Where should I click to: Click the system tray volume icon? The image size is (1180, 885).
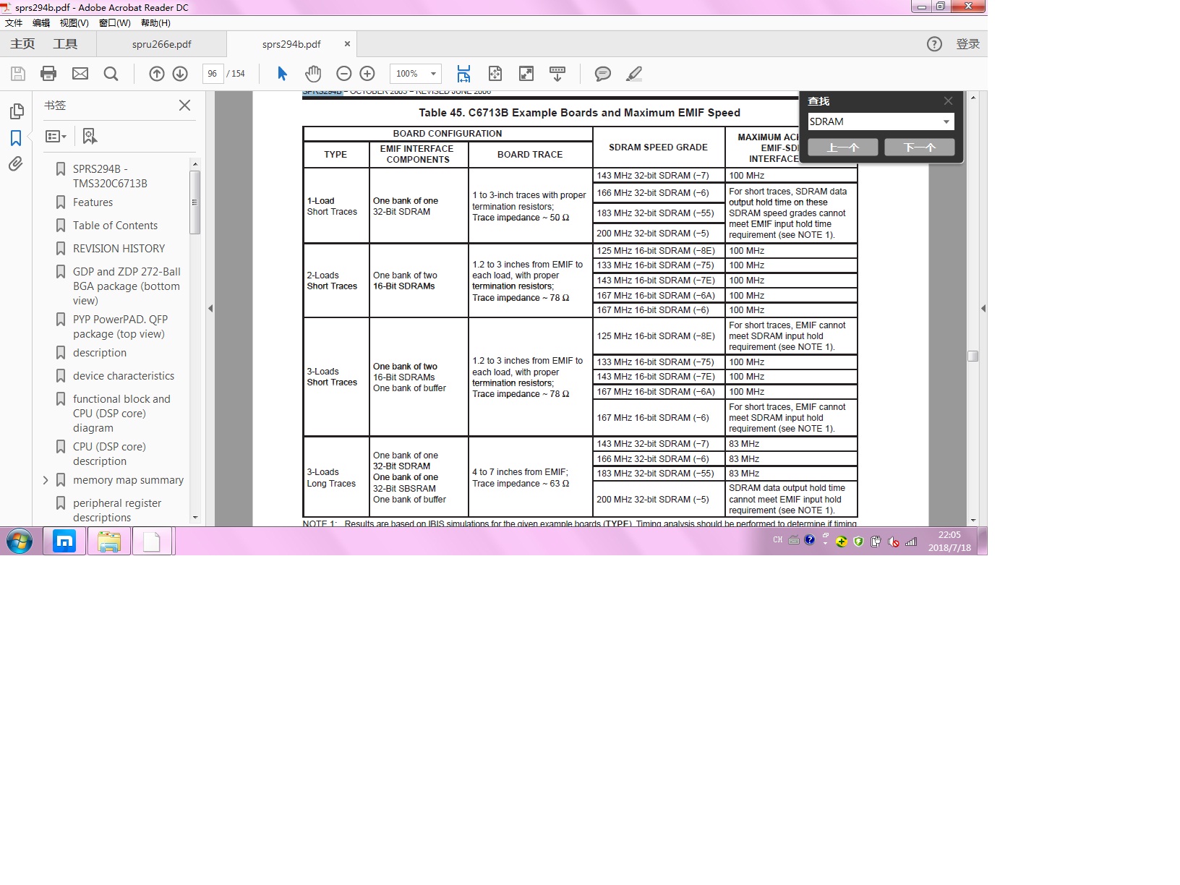tap(894, 541)
